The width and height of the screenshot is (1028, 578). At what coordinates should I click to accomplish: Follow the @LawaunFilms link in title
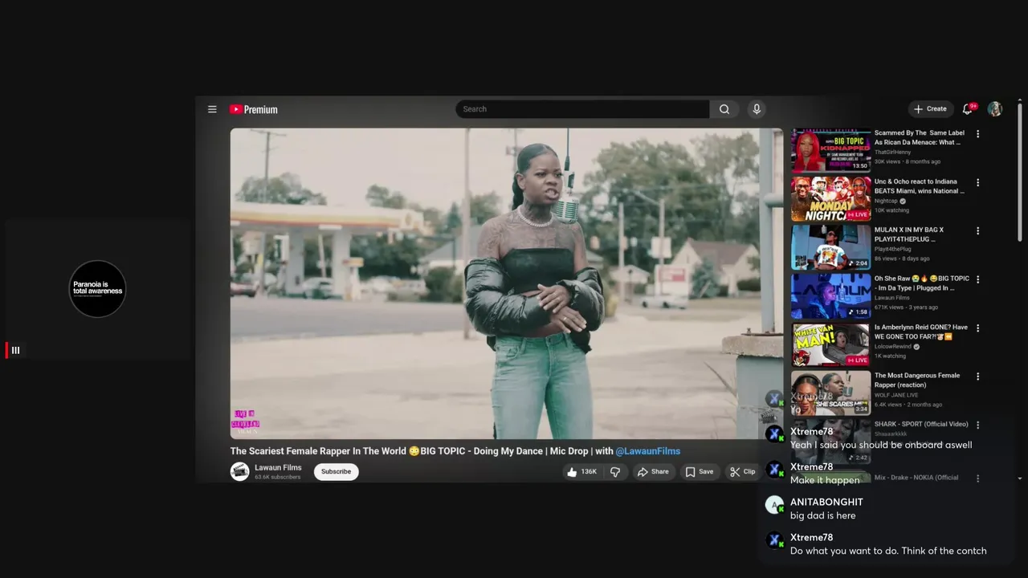point(648,451)
